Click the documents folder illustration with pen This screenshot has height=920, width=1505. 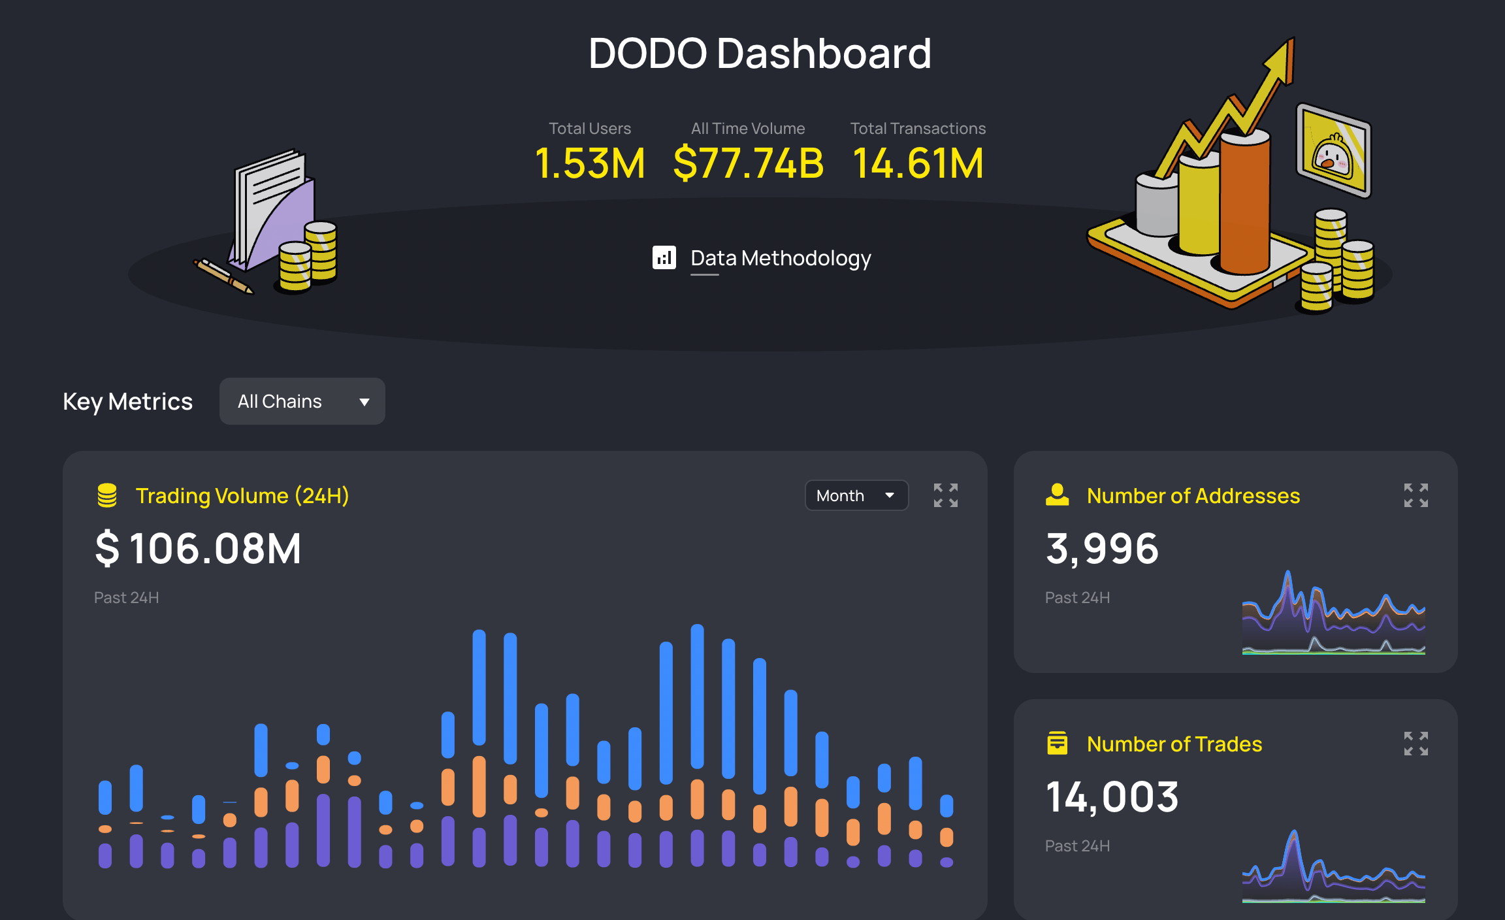coord(266,223)
